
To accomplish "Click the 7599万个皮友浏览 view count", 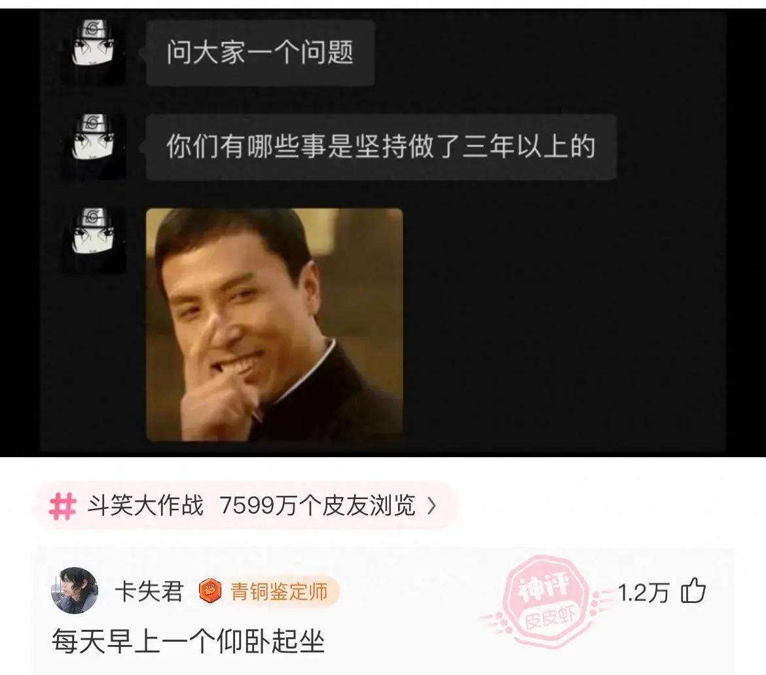I will pos(318,506).
